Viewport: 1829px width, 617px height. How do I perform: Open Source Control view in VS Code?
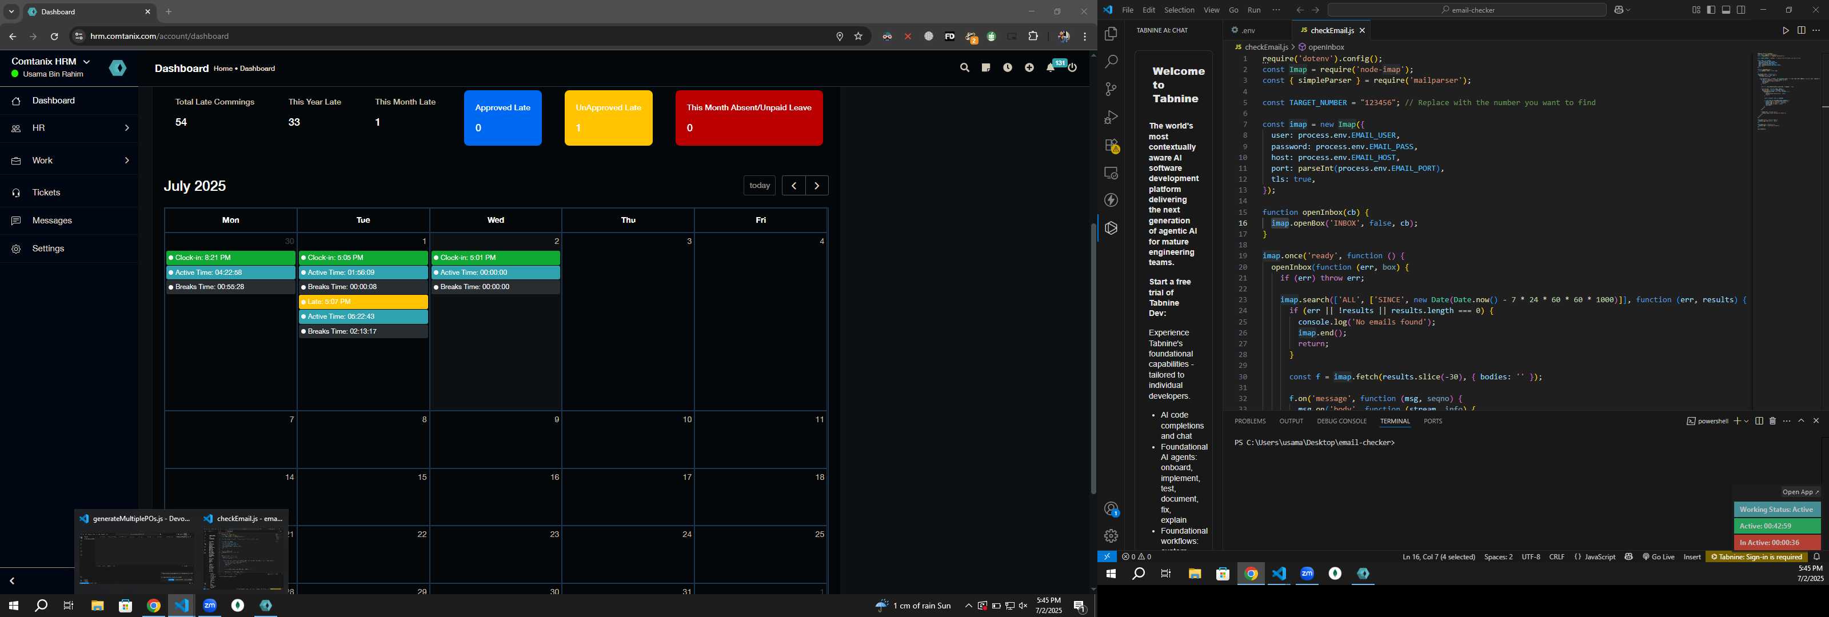pyautogui.click(x=1111, y=90)
